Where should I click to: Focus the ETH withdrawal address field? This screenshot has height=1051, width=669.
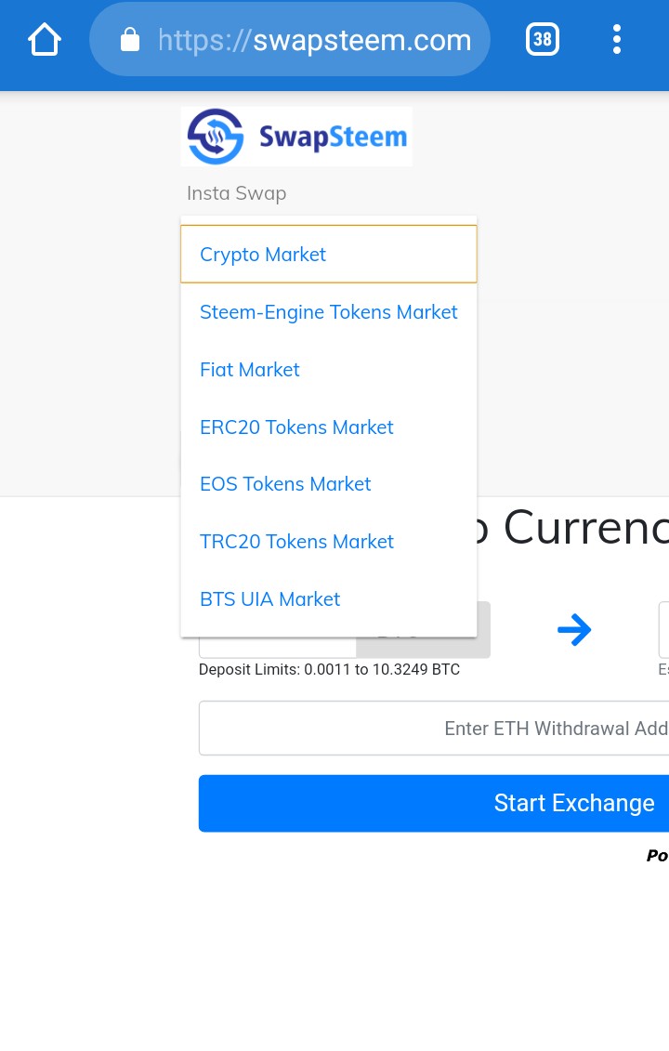click(434, 728)
